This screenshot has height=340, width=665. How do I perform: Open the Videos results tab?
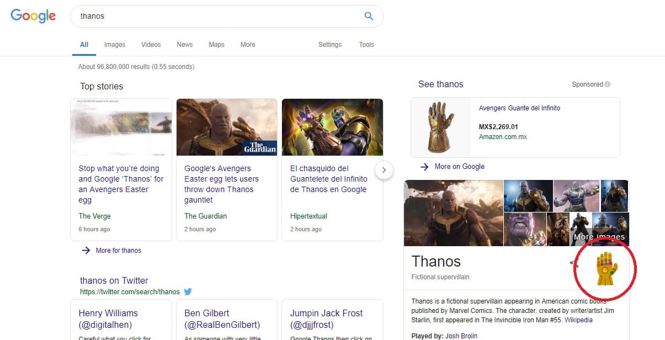pos(151,45)
